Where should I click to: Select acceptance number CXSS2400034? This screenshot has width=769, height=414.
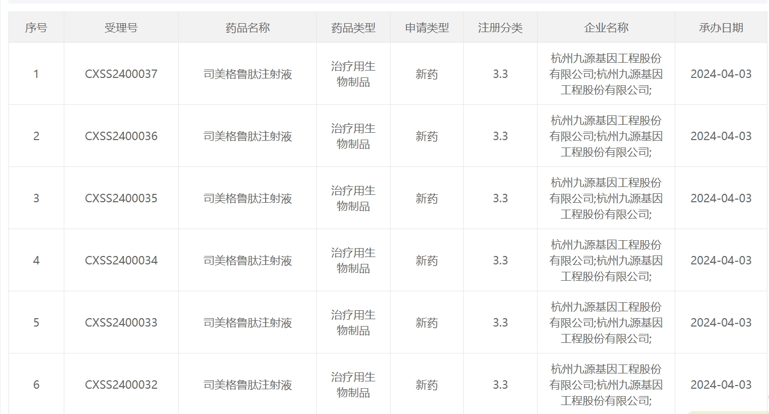point(121,261)
